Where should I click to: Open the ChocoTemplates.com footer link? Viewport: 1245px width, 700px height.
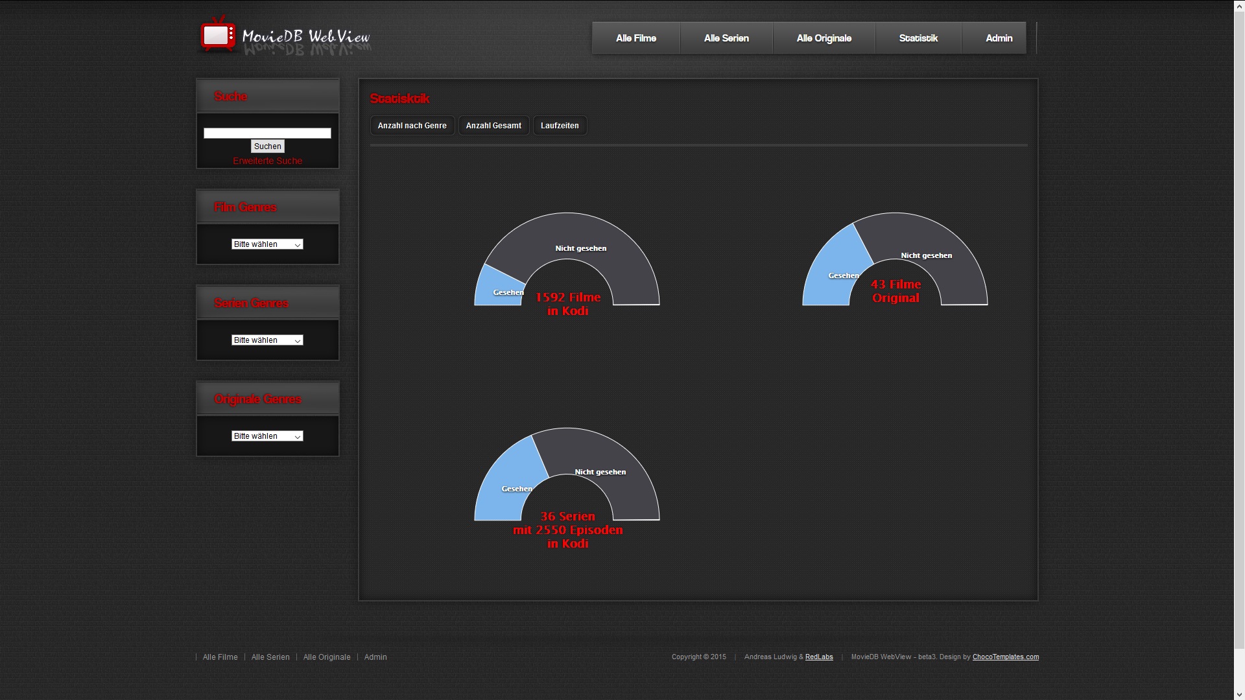(1005, 657)
